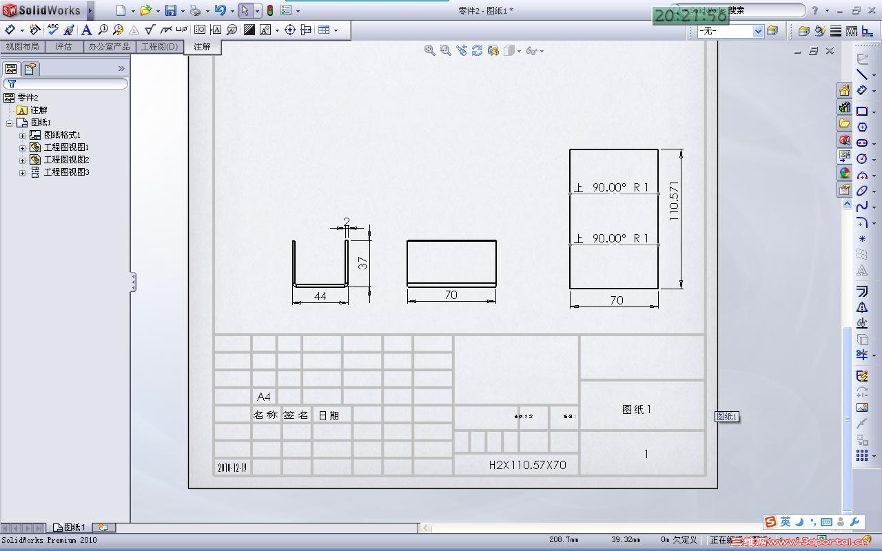Image resolution: width=882 pixels, height=551 pixels.
Task: Open the 工程图(D) tab
Action: pos(159,47)
